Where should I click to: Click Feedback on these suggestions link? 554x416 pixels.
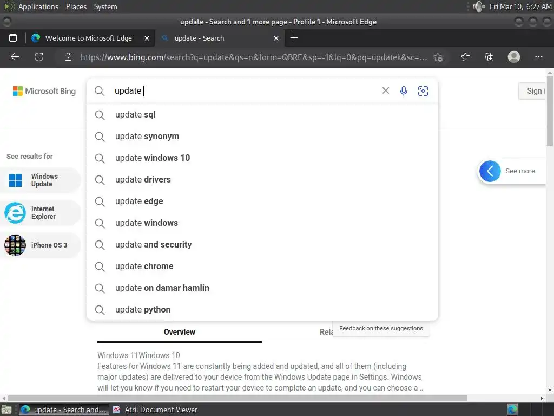click(381, 329)
